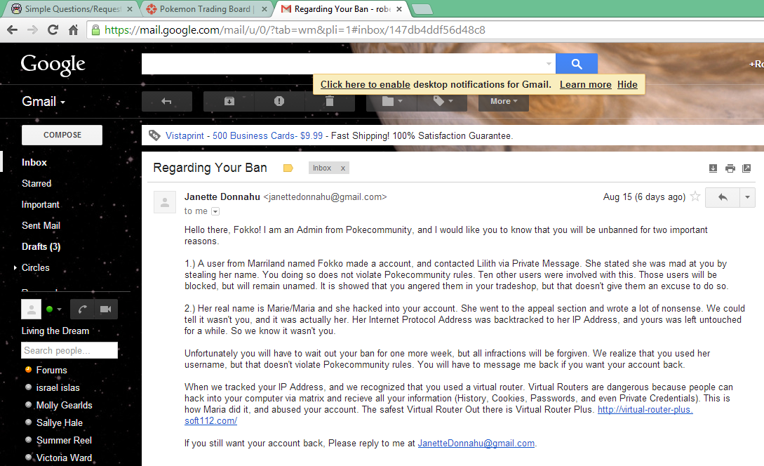
Task: Click the ad tag icon
Action: pos(154,135)
